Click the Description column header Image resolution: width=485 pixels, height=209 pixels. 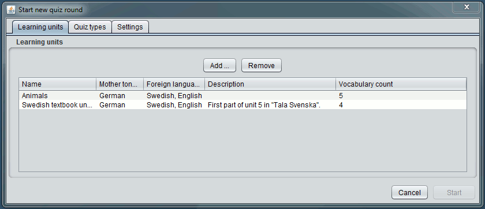tap(270, 84)
